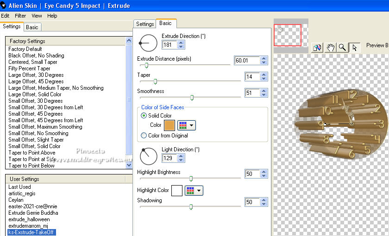Click the Shadowing value stepper arrows

[264, 202]
